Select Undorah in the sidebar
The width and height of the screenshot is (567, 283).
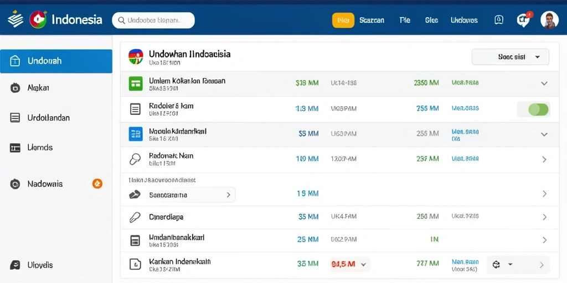pos(56,61)
